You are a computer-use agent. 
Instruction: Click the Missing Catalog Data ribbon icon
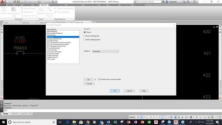pos(14,12)
